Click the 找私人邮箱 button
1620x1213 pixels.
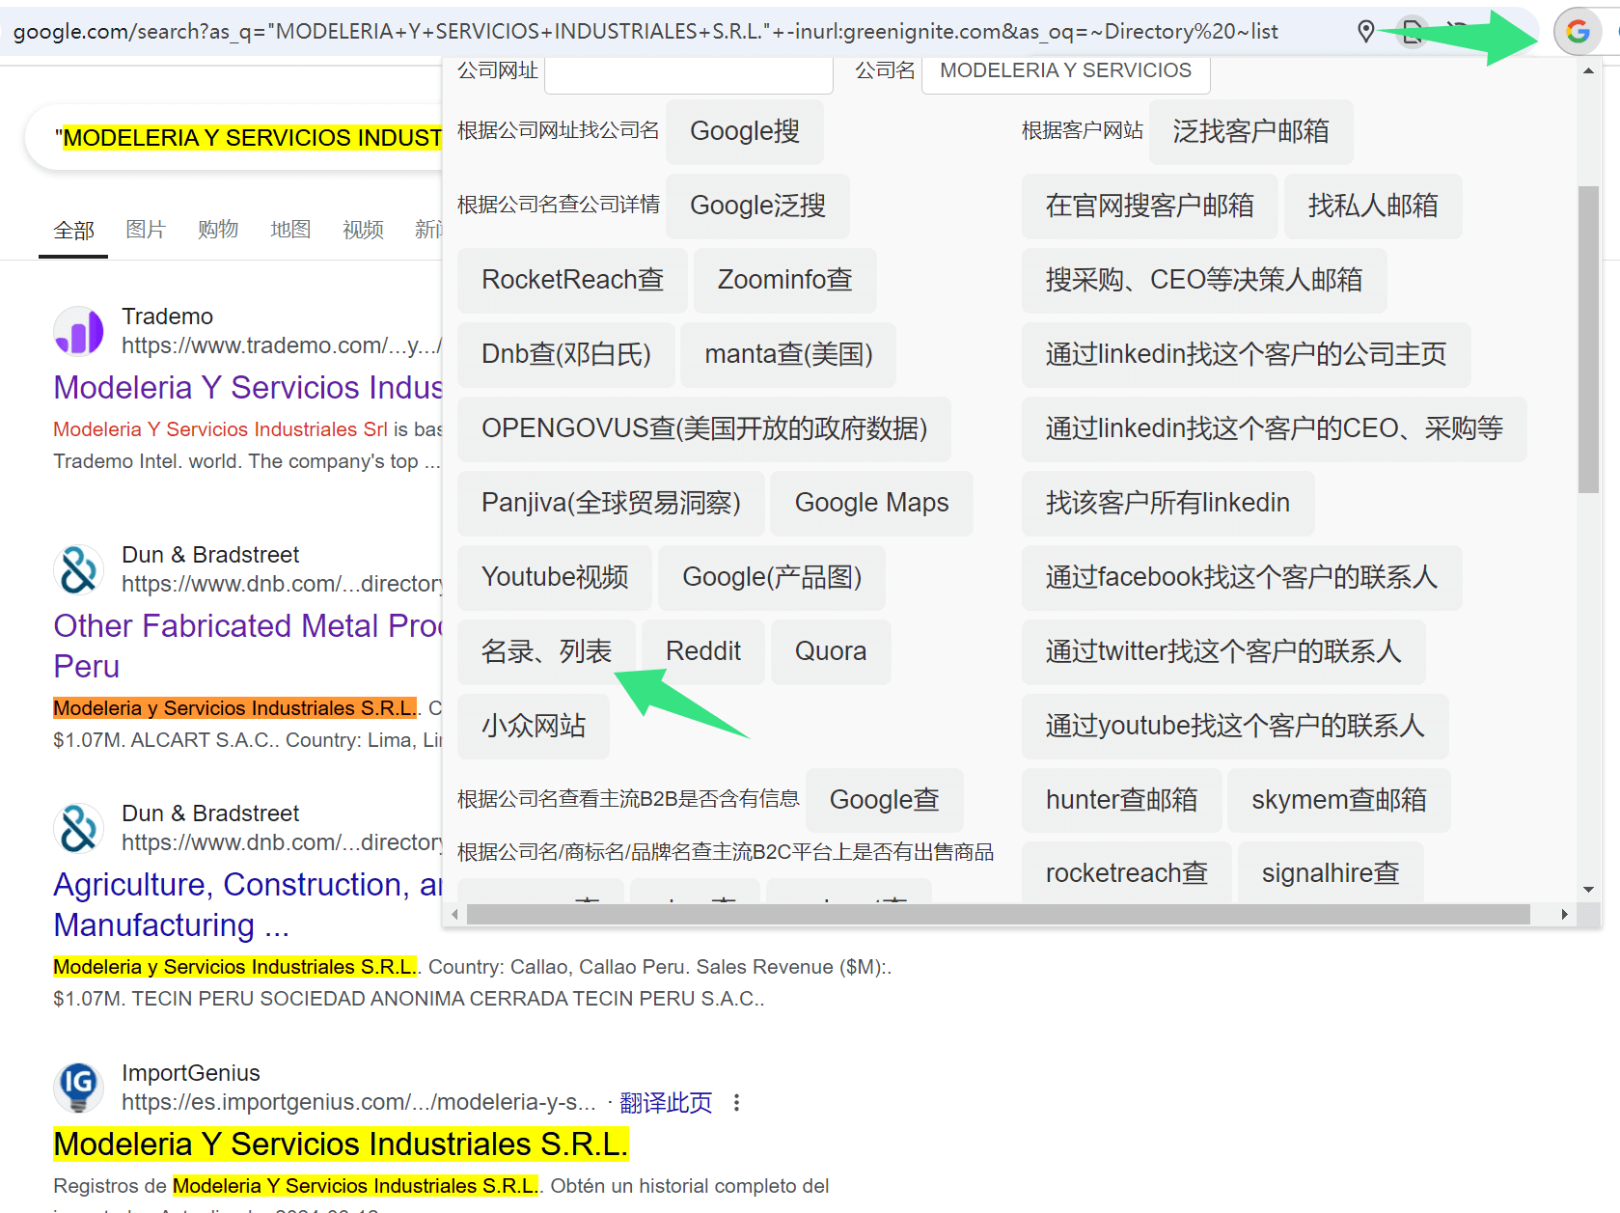(x=1373, y=206)
